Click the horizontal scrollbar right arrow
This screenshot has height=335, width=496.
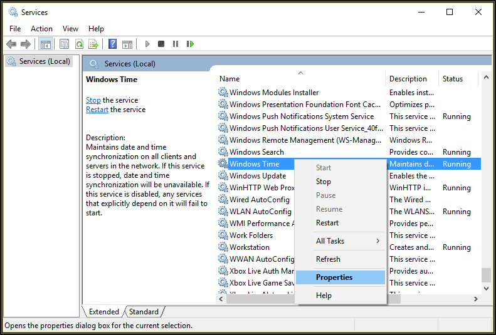coord(476,299)
